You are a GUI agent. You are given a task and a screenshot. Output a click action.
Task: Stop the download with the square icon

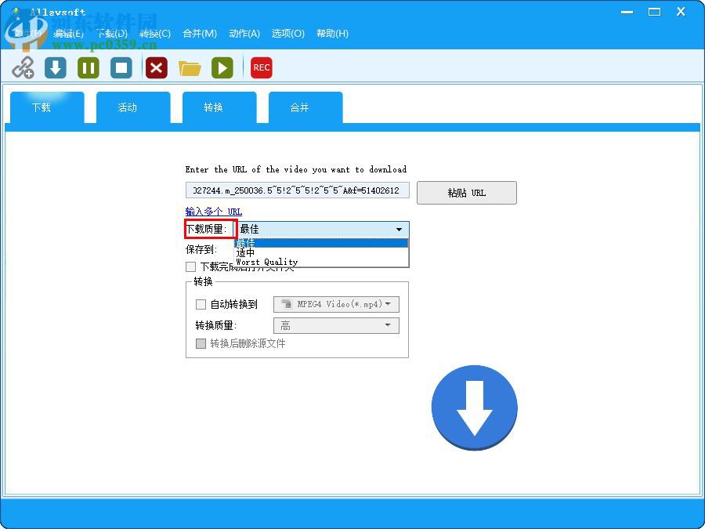coord(121,68)
